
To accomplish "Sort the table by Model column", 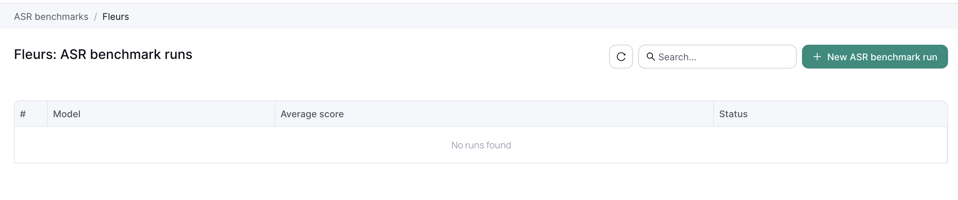I will (67, 114).
